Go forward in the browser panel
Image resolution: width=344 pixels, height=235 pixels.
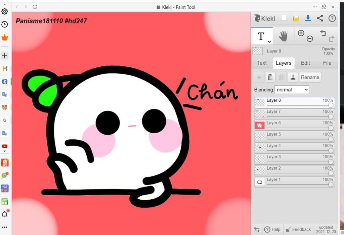26,7
